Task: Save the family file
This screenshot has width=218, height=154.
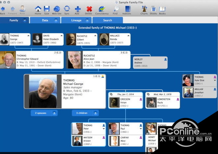Action: (47, 9)
